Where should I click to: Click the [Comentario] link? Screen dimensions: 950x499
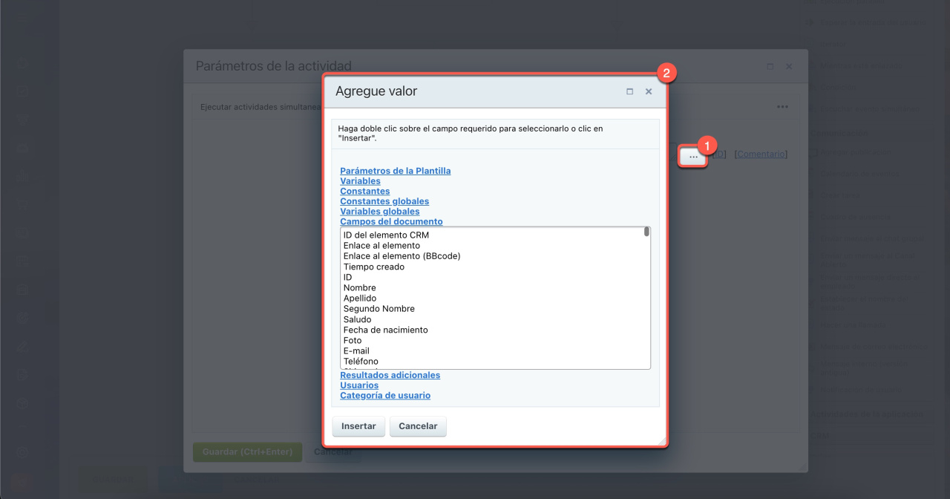coord(760,154)
